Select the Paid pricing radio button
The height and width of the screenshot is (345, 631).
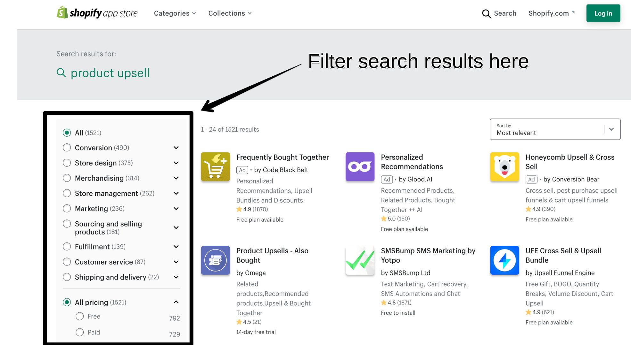[79, 332]
